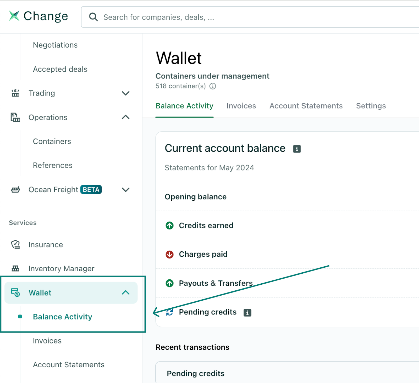Viewport: 419px width, 383px height.
Task: Open the Account Statements tab
Action: click(x=306, y=106)
